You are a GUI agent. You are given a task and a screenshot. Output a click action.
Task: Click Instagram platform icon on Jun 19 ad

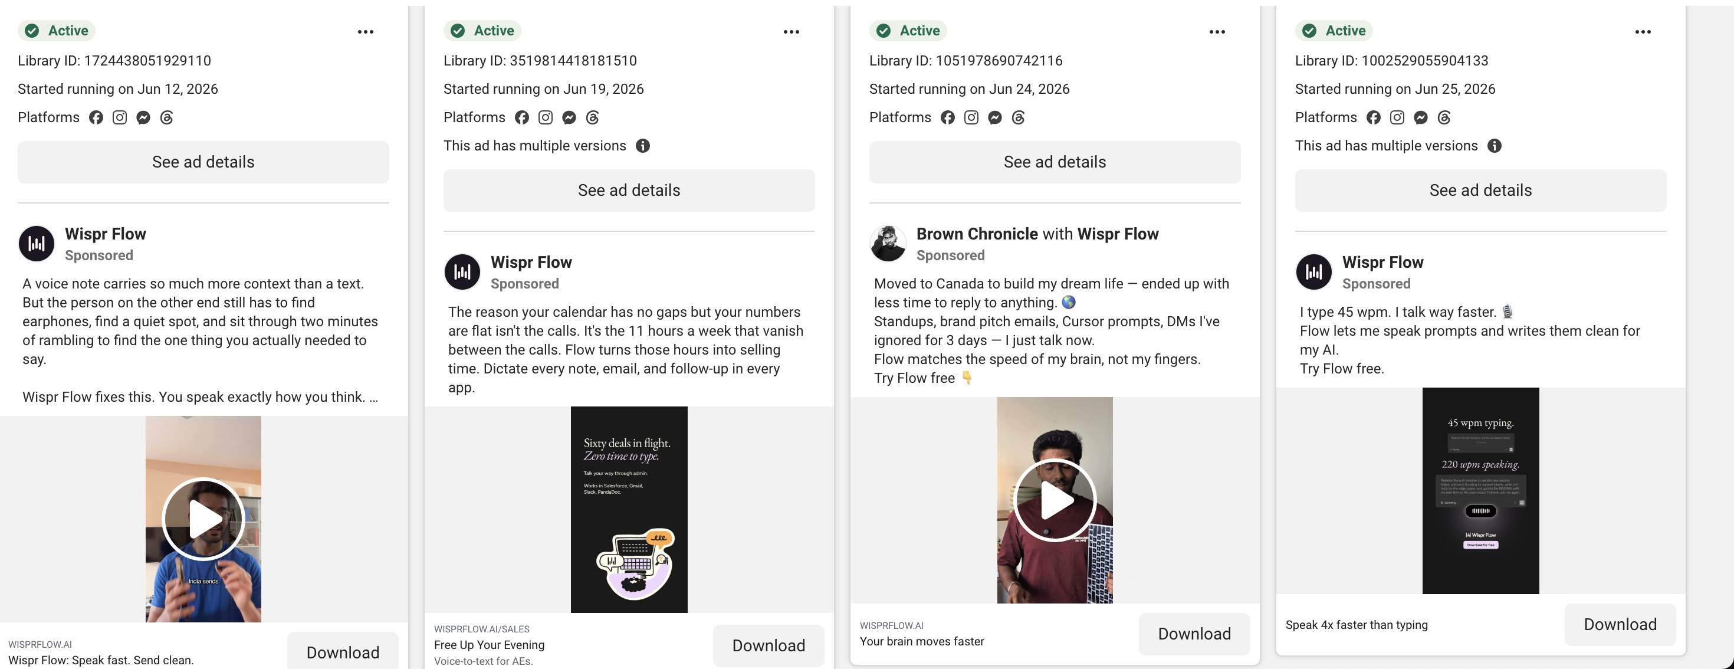pos(545,118)
